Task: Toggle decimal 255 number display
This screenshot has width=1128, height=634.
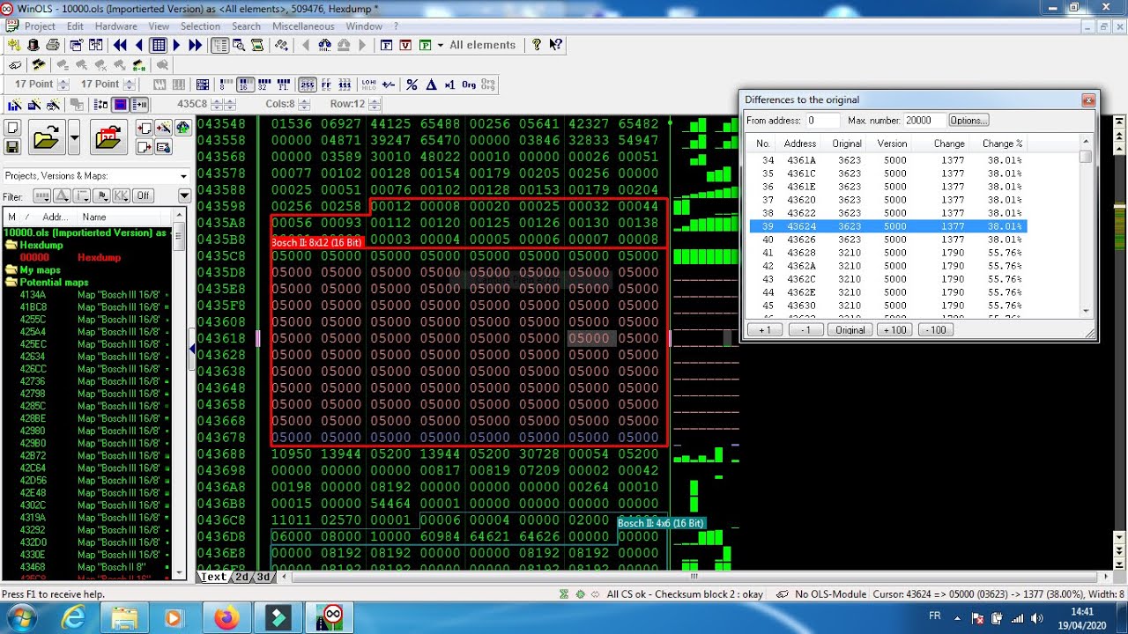Action: point(307,85)
